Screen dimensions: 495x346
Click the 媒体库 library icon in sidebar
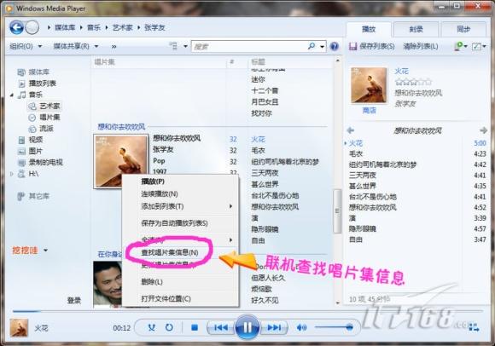(x=21, y=72)
